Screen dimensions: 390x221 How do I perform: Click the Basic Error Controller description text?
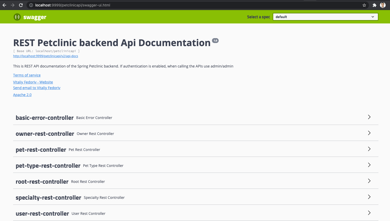pyautogui.click(x=94, y=118)
